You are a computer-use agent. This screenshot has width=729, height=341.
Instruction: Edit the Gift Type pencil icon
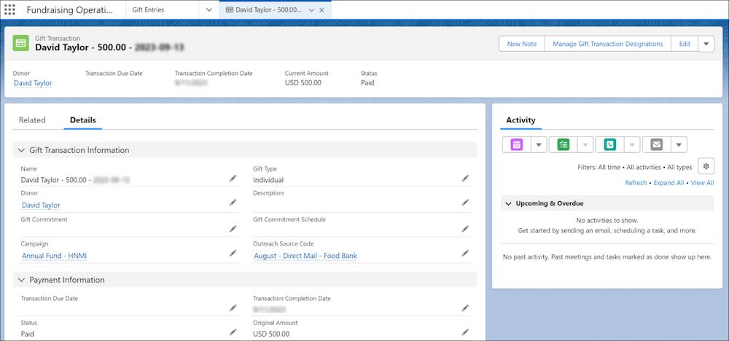465,179
